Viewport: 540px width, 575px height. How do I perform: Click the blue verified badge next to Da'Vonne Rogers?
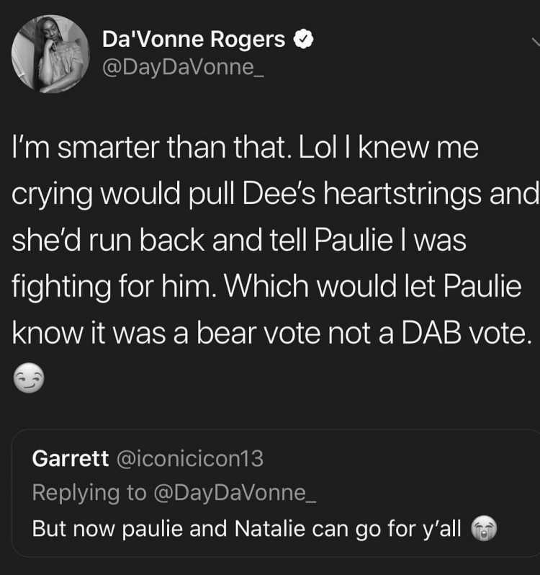point(304,39)
